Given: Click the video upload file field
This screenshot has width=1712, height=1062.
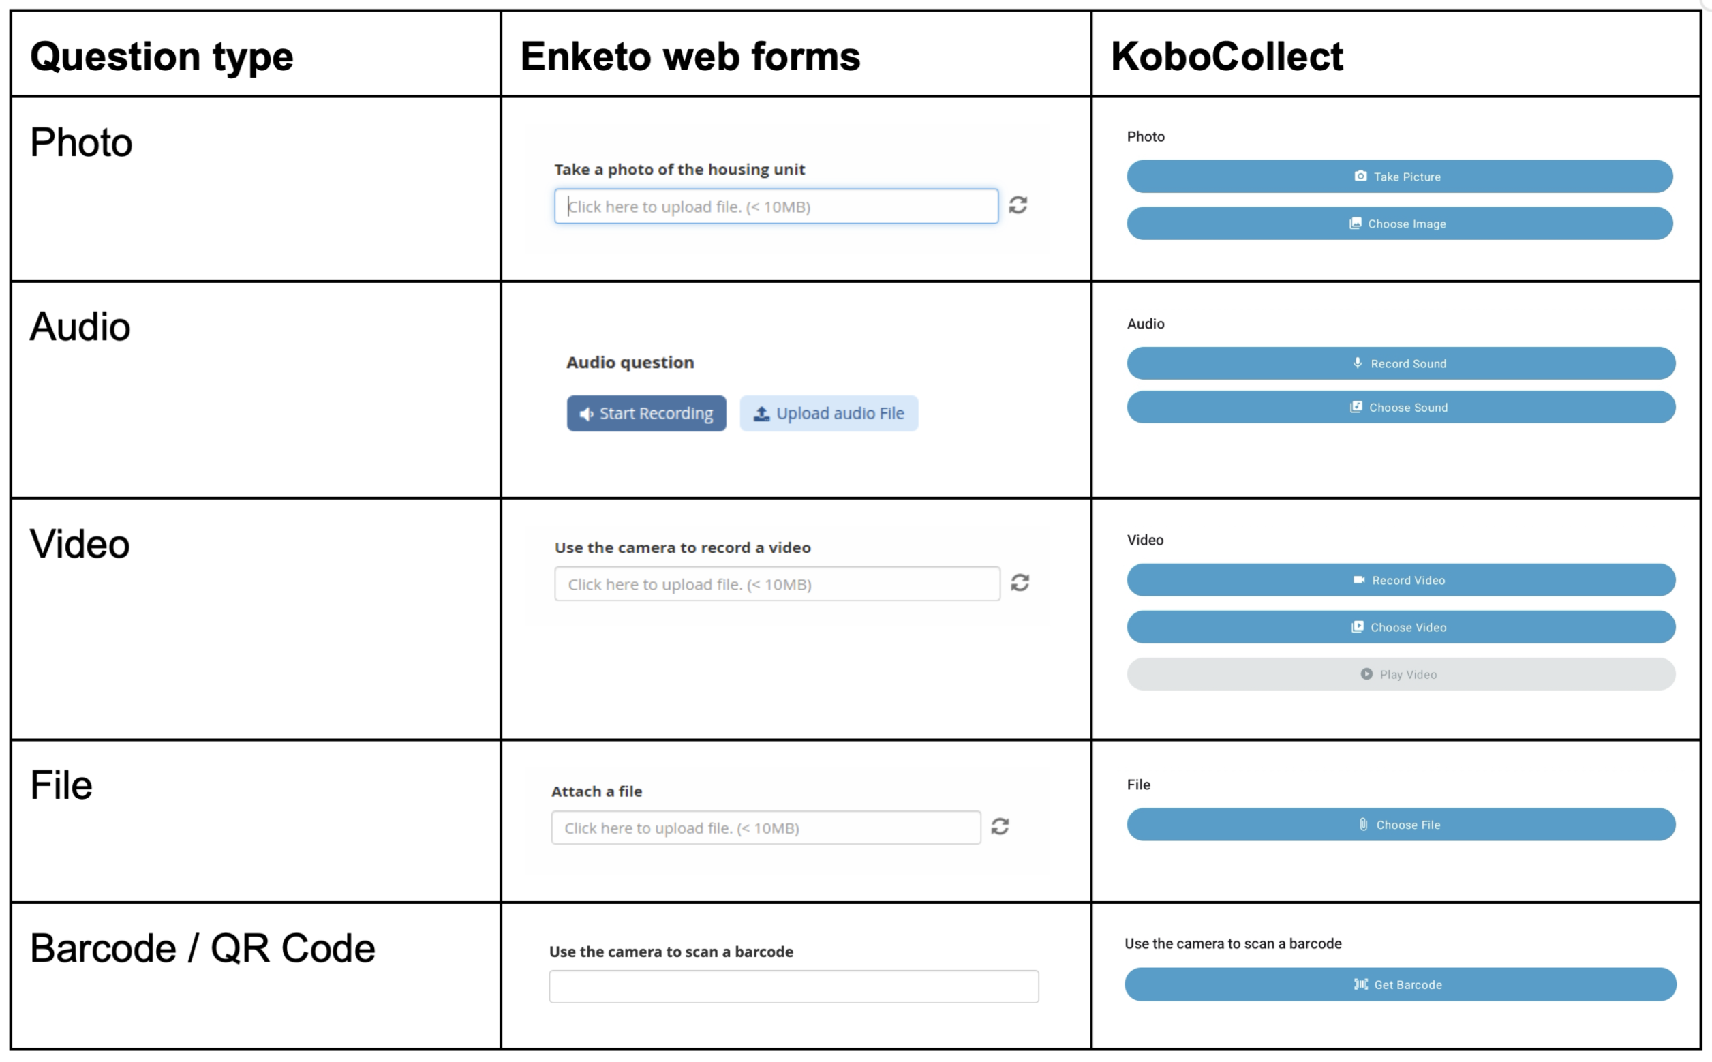Looking at the screenshot, I should click(x=777, y=584).
